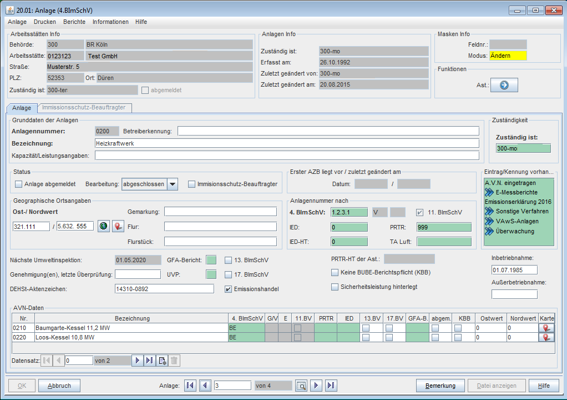The image size is (567, 400).
Task: Click map pin icon beside Nordwert field
Action: click(x=118, y=226)
